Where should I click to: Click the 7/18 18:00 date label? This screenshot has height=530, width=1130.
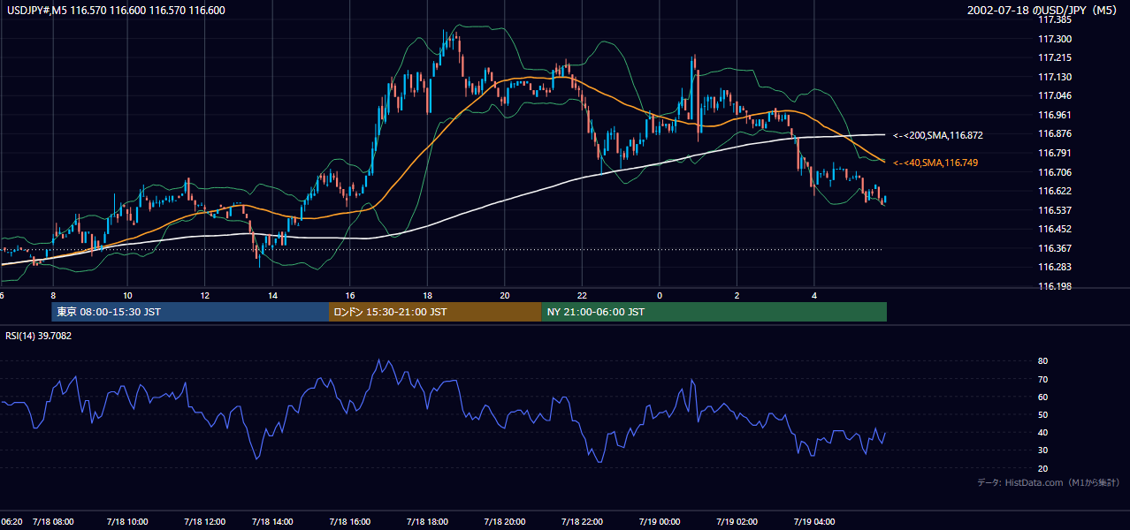(x=426, y=521)
